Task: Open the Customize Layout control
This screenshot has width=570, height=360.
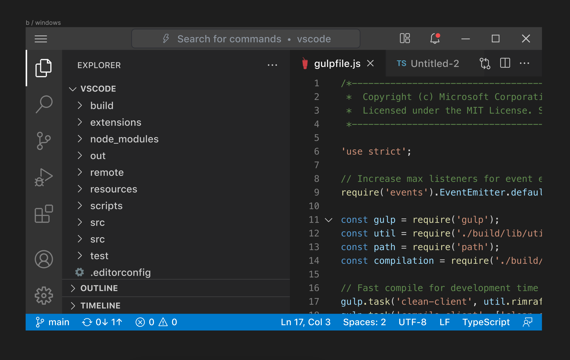Action: [405, 39]
